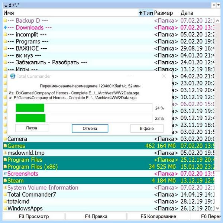This screenshot has width=223, height=223.
Task: Click the WindowsApps folder icon
Action: pyautogui.click(x=5, y=209)
